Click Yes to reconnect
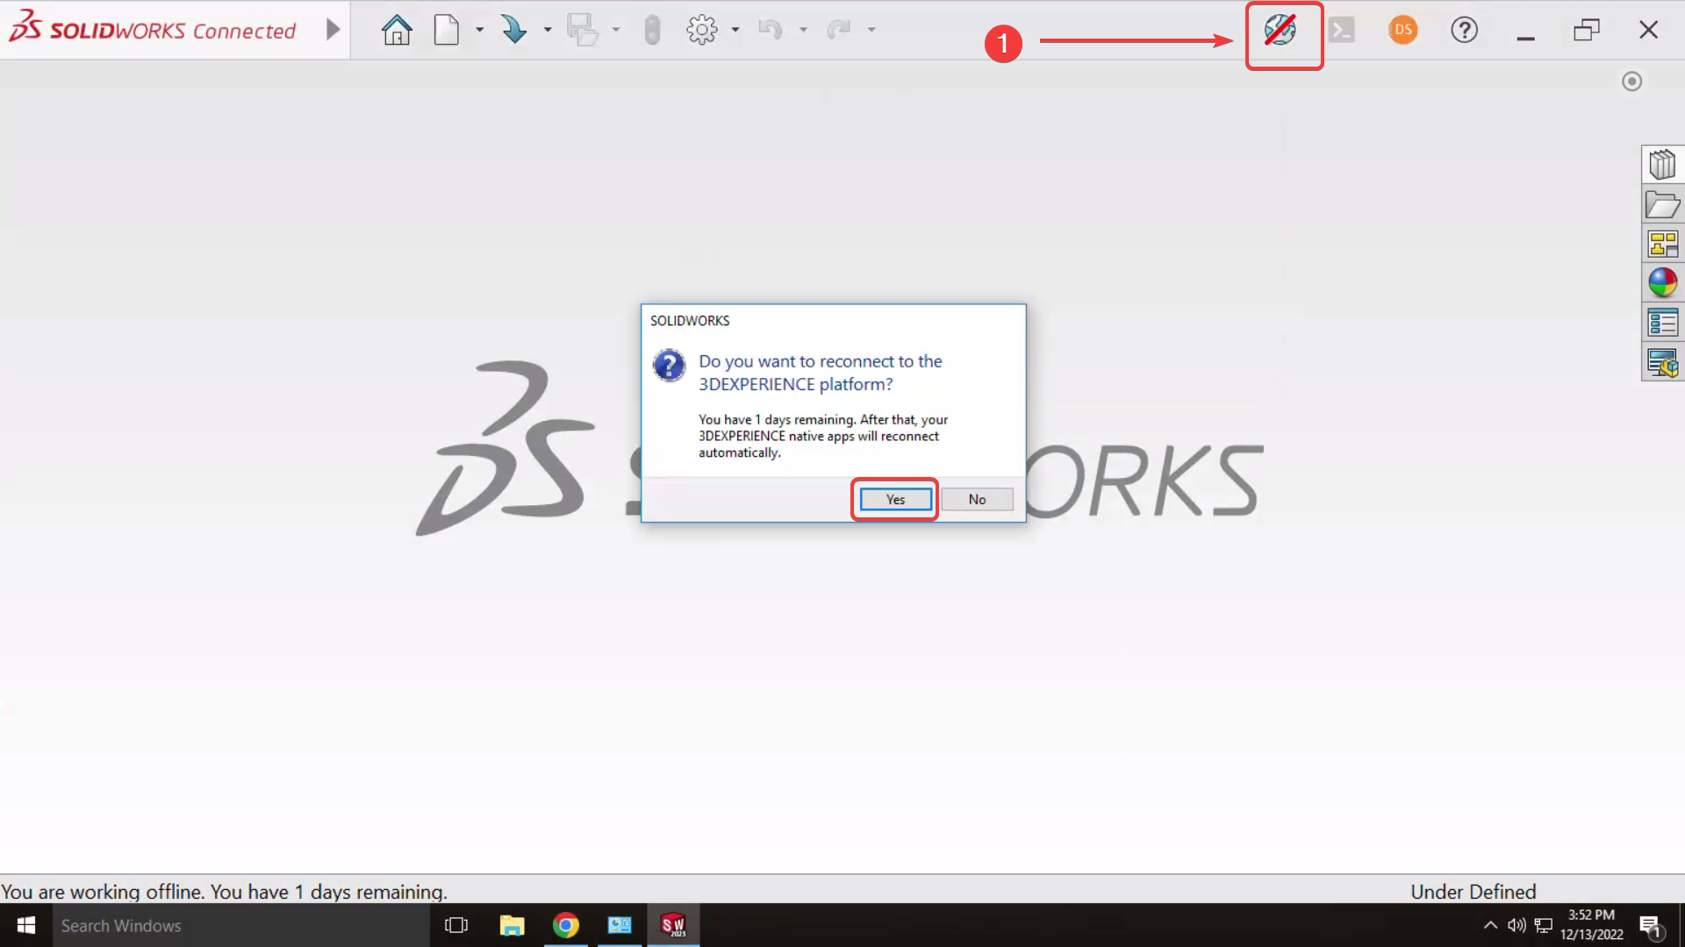Viewport: 1685px width, 947px height. [x=895, y=499]
